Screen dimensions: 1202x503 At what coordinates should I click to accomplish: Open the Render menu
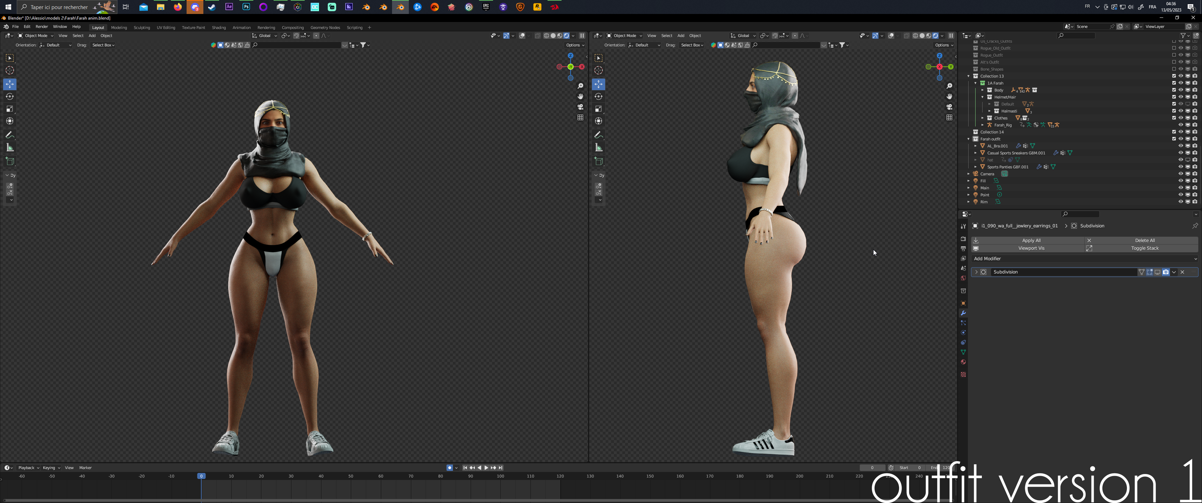coord(42,27)
